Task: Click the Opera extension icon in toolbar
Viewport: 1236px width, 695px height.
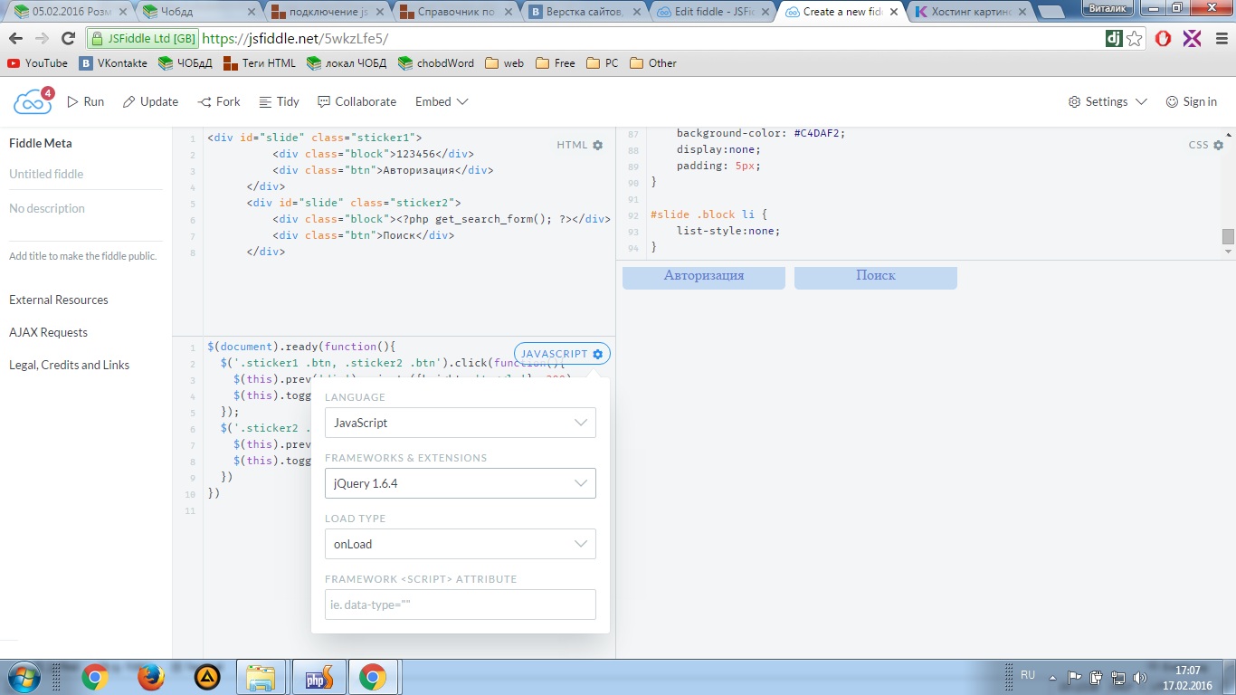Action: (1164, 39)
